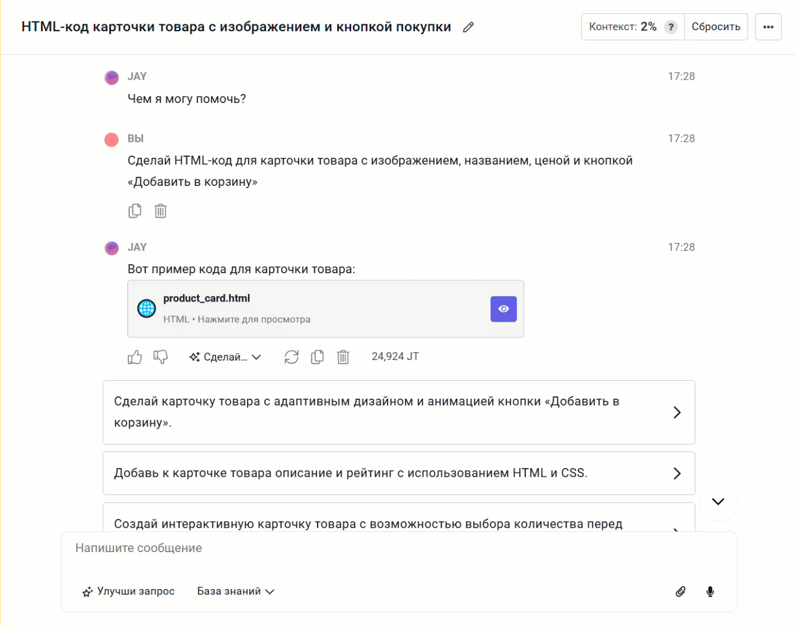Regenerate the response with refresh icon
Viewport: 796px width, 625px height.
[x=292, y=357]
